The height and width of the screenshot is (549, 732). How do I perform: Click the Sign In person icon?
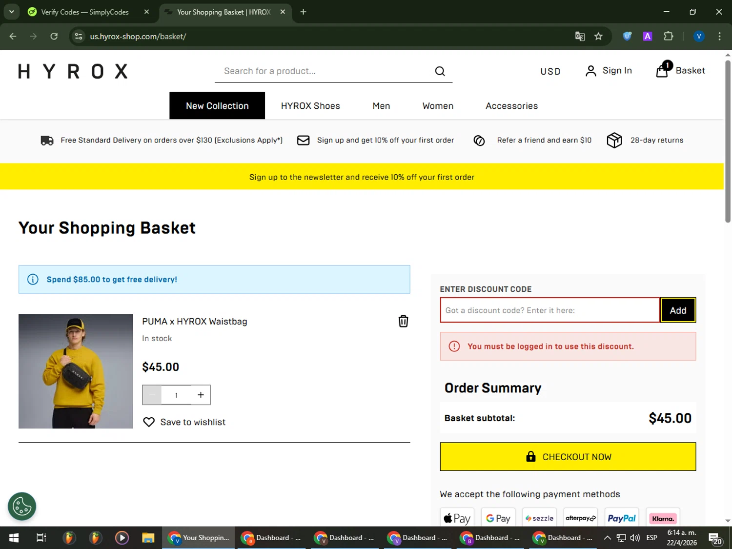[x=590, y=71]
